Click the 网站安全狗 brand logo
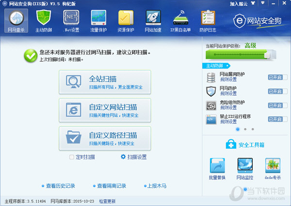Image resolution: width=291 pixels, height=206 pixels. coord(258,21)
